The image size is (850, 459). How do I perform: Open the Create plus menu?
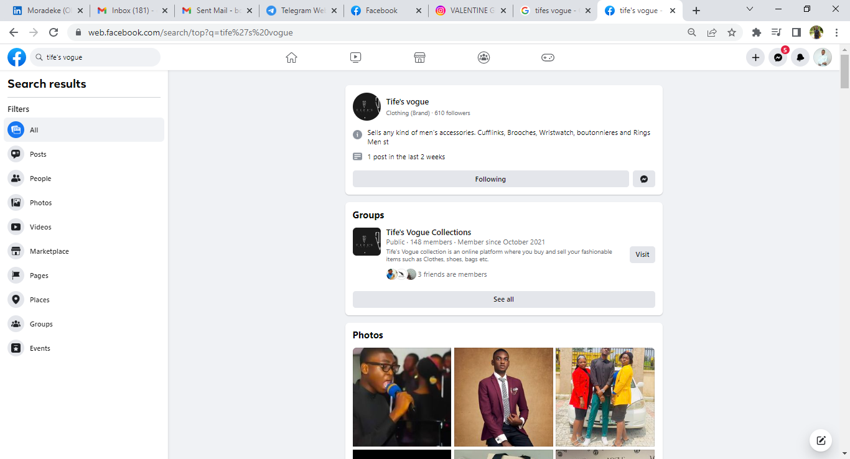coord(755,57)
